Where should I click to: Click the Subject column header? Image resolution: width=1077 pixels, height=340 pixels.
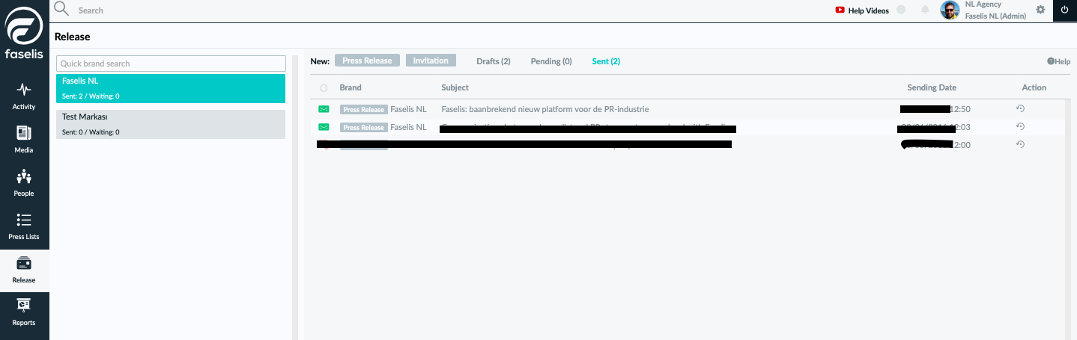coord(455,87)
